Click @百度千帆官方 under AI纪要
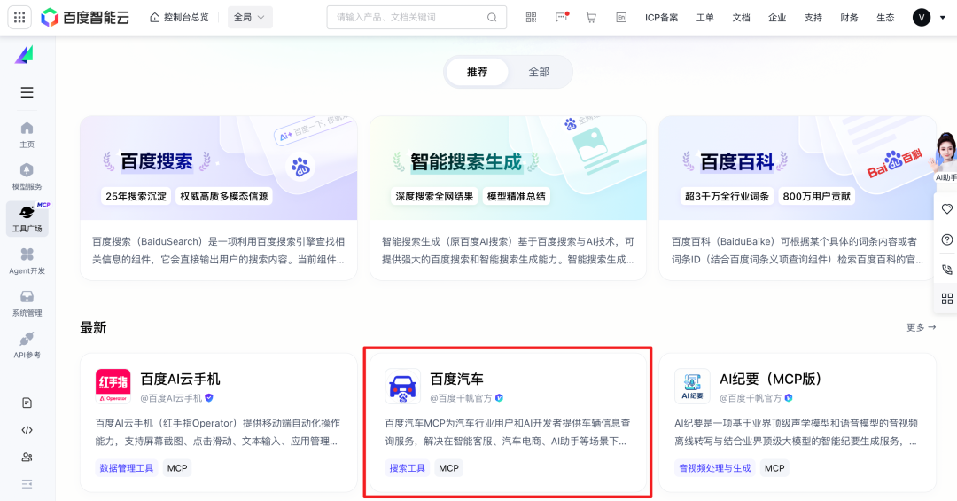This screenshot has width=957, height=501. coord(751,398)
